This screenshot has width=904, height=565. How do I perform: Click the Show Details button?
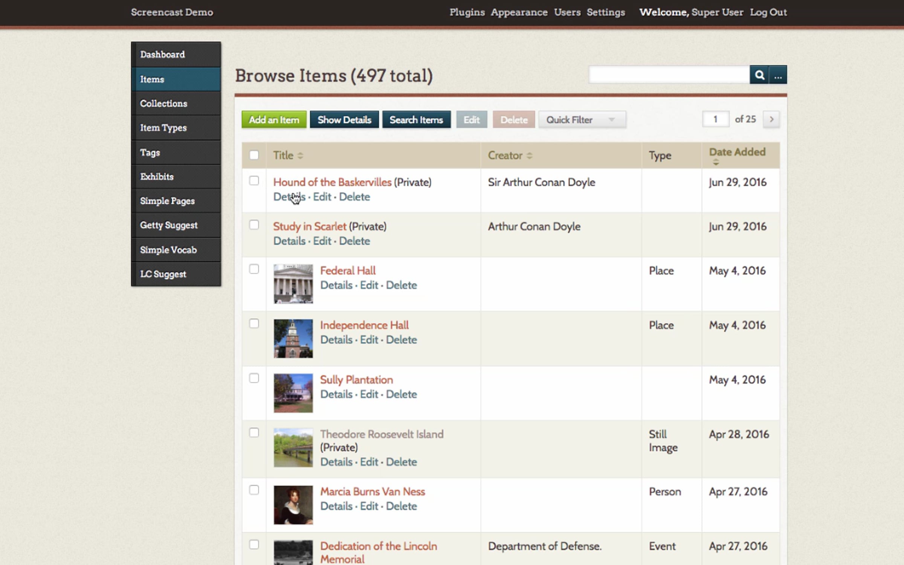pyautogui.click(x=344, y=120)
